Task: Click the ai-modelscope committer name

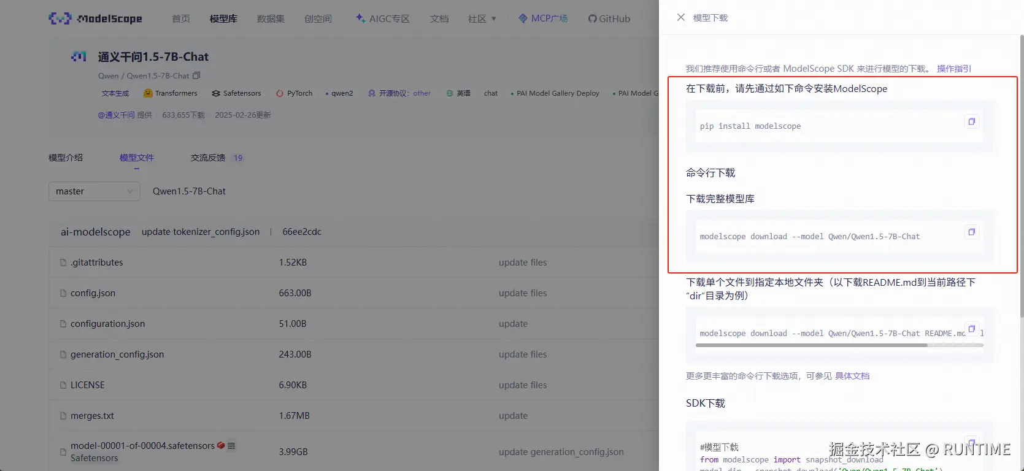Action: 95,232
